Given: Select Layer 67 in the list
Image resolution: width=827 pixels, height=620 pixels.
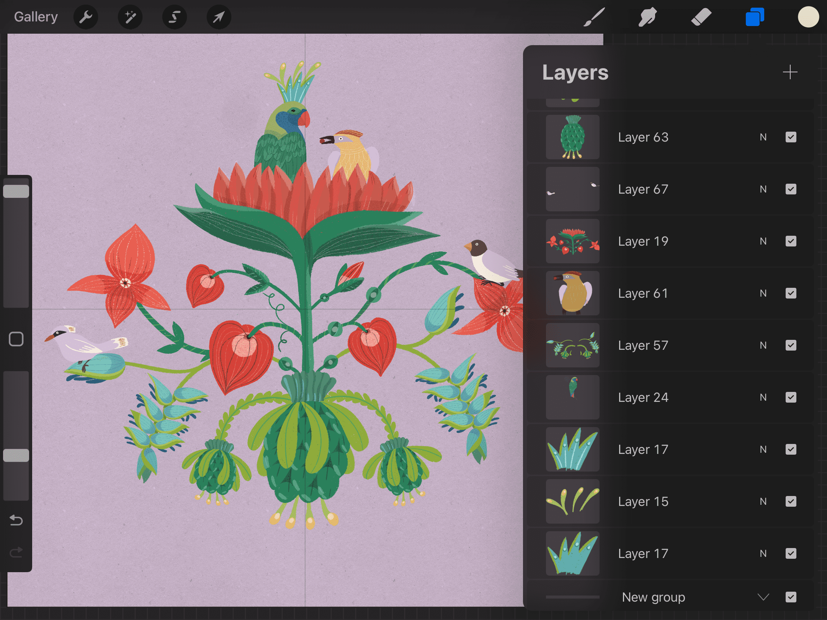Looking at the screenshot, I should coord(643,189).
